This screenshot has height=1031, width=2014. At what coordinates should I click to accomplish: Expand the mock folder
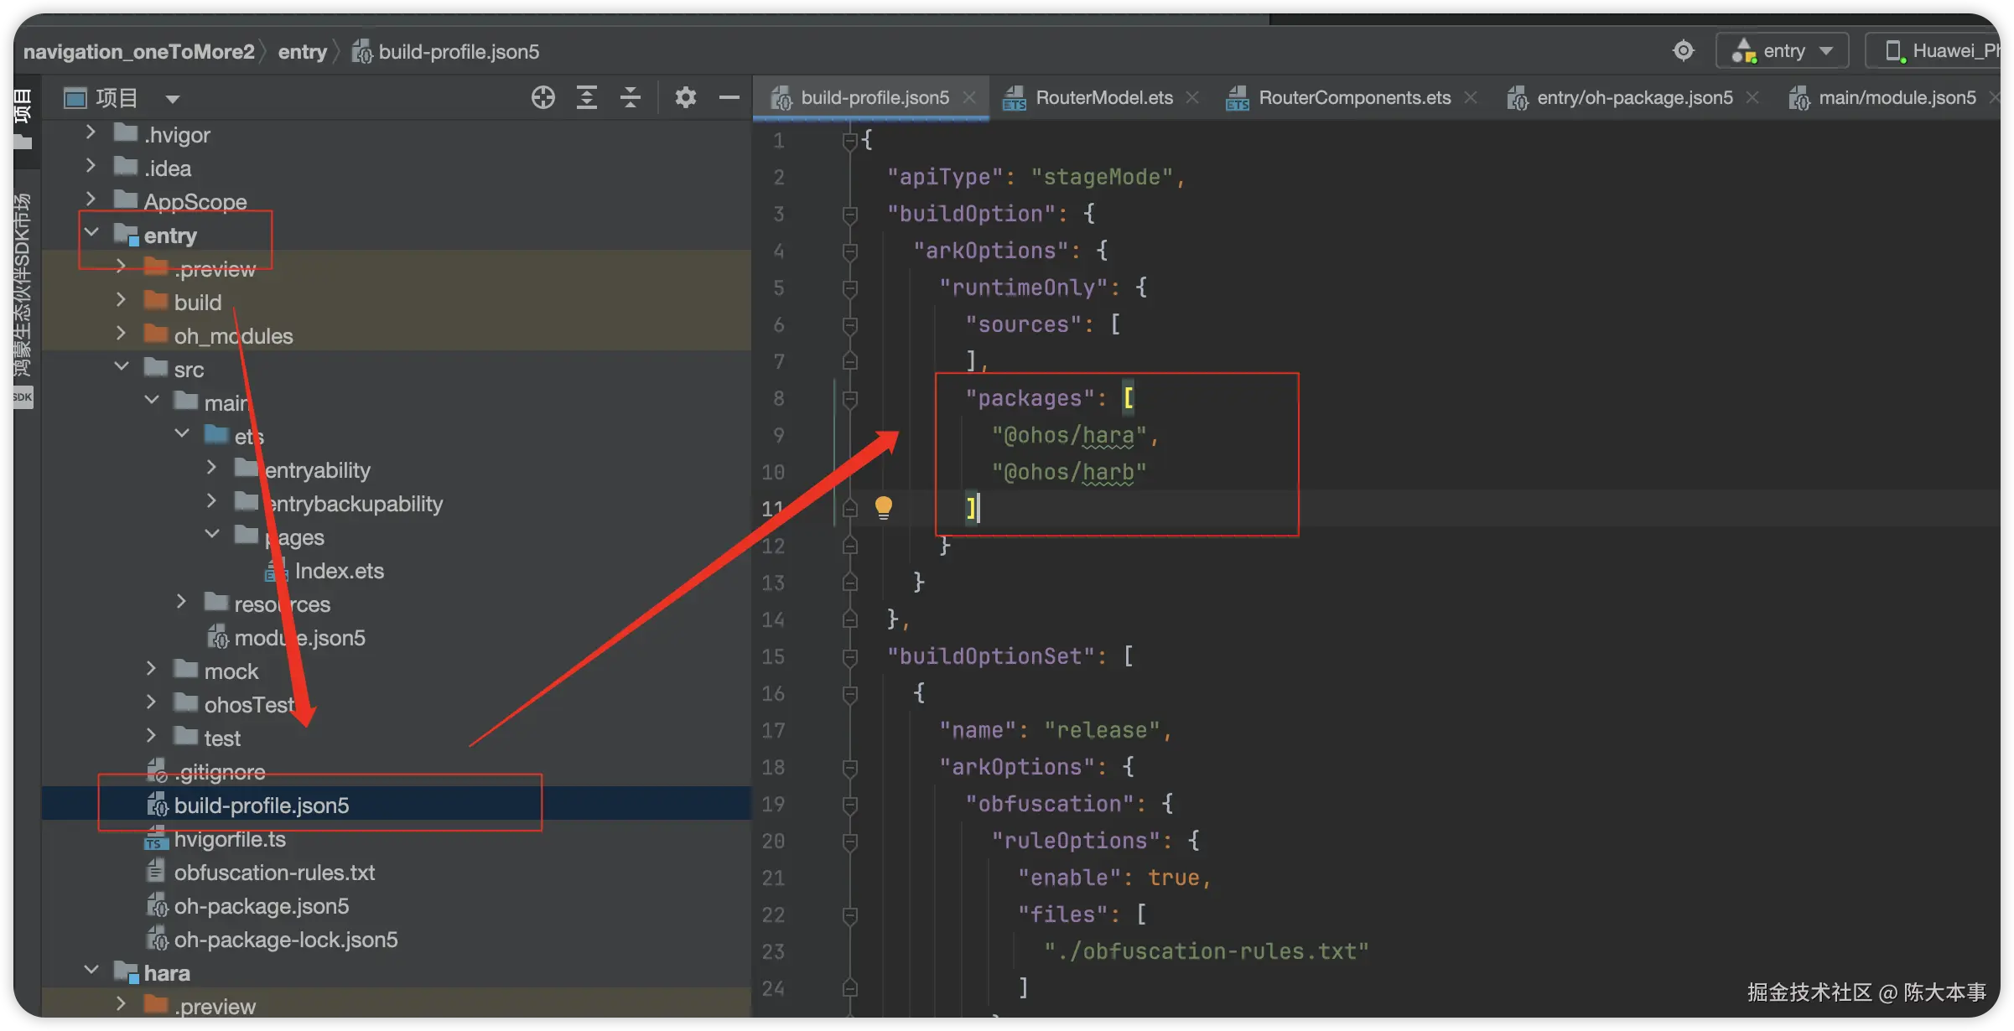151,669
